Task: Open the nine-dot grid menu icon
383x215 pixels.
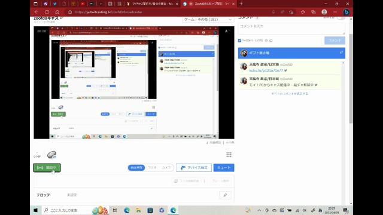Action: (x=229, y=155)
